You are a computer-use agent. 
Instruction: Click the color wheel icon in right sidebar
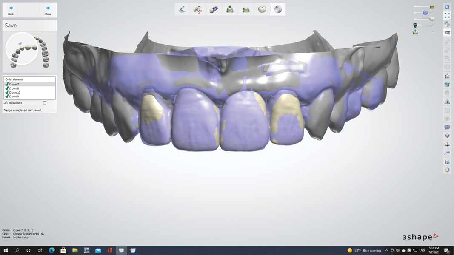coord(447,170)
